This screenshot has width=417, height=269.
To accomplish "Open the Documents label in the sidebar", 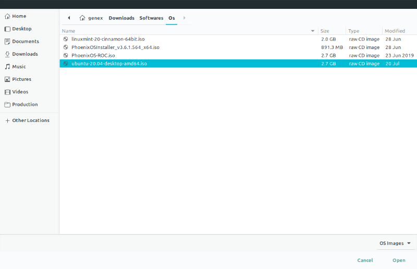I will pos(26,42).
